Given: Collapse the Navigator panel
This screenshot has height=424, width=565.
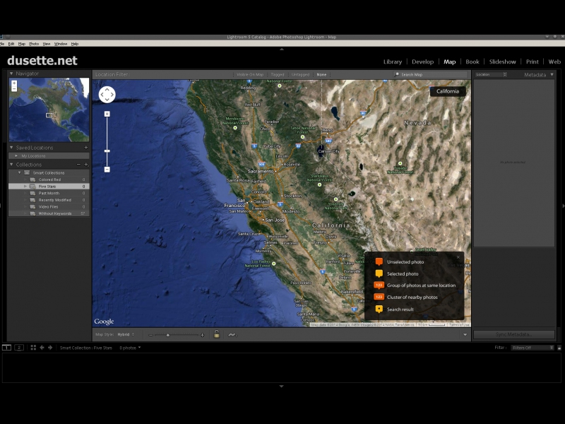Looking at the screenshot, I should click(x=11, y=73).
